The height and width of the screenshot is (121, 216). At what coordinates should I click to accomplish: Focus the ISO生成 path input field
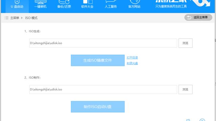click(x=103, y=43)
